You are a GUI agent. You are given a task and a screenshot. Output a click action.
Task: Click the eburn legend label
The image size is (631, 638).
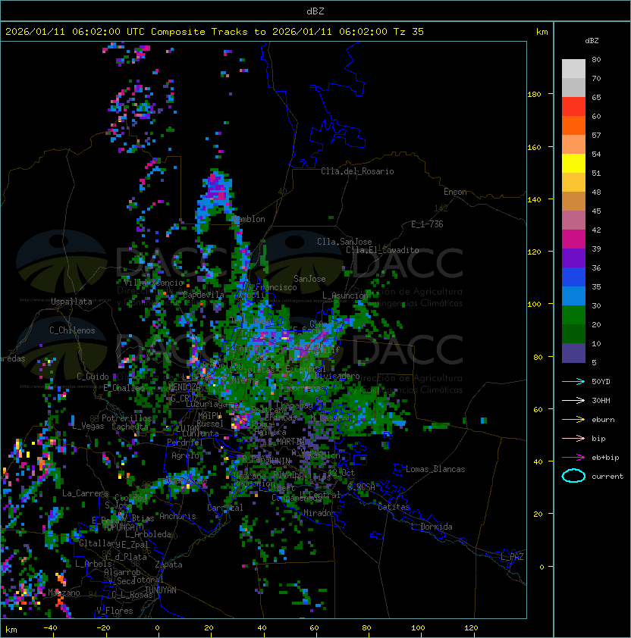[603, 420]
